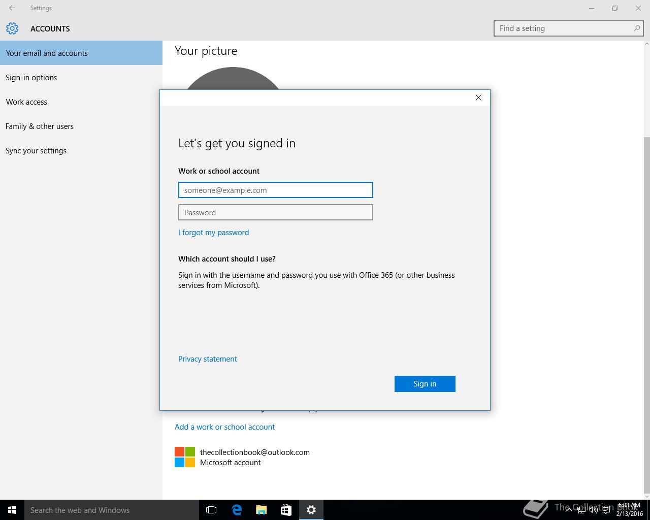Click the work account email field
The image size is (650, 520).
coord(276,190)
